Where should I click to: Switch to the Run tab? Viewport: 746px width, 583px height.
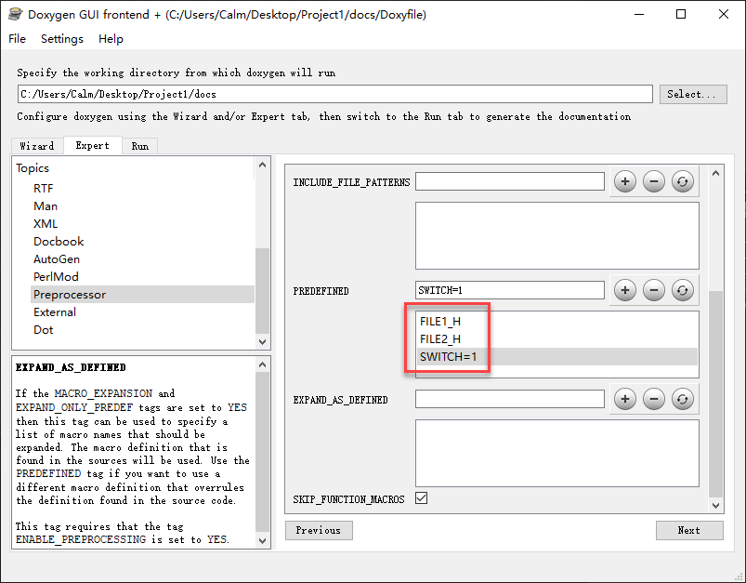[x=140, y=146]
